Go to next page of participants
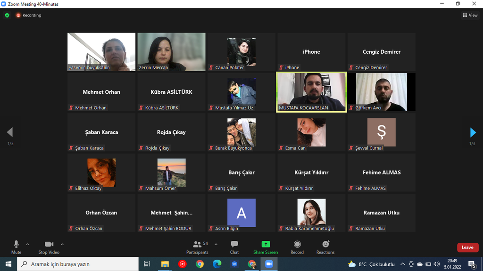 click(473, 132)
